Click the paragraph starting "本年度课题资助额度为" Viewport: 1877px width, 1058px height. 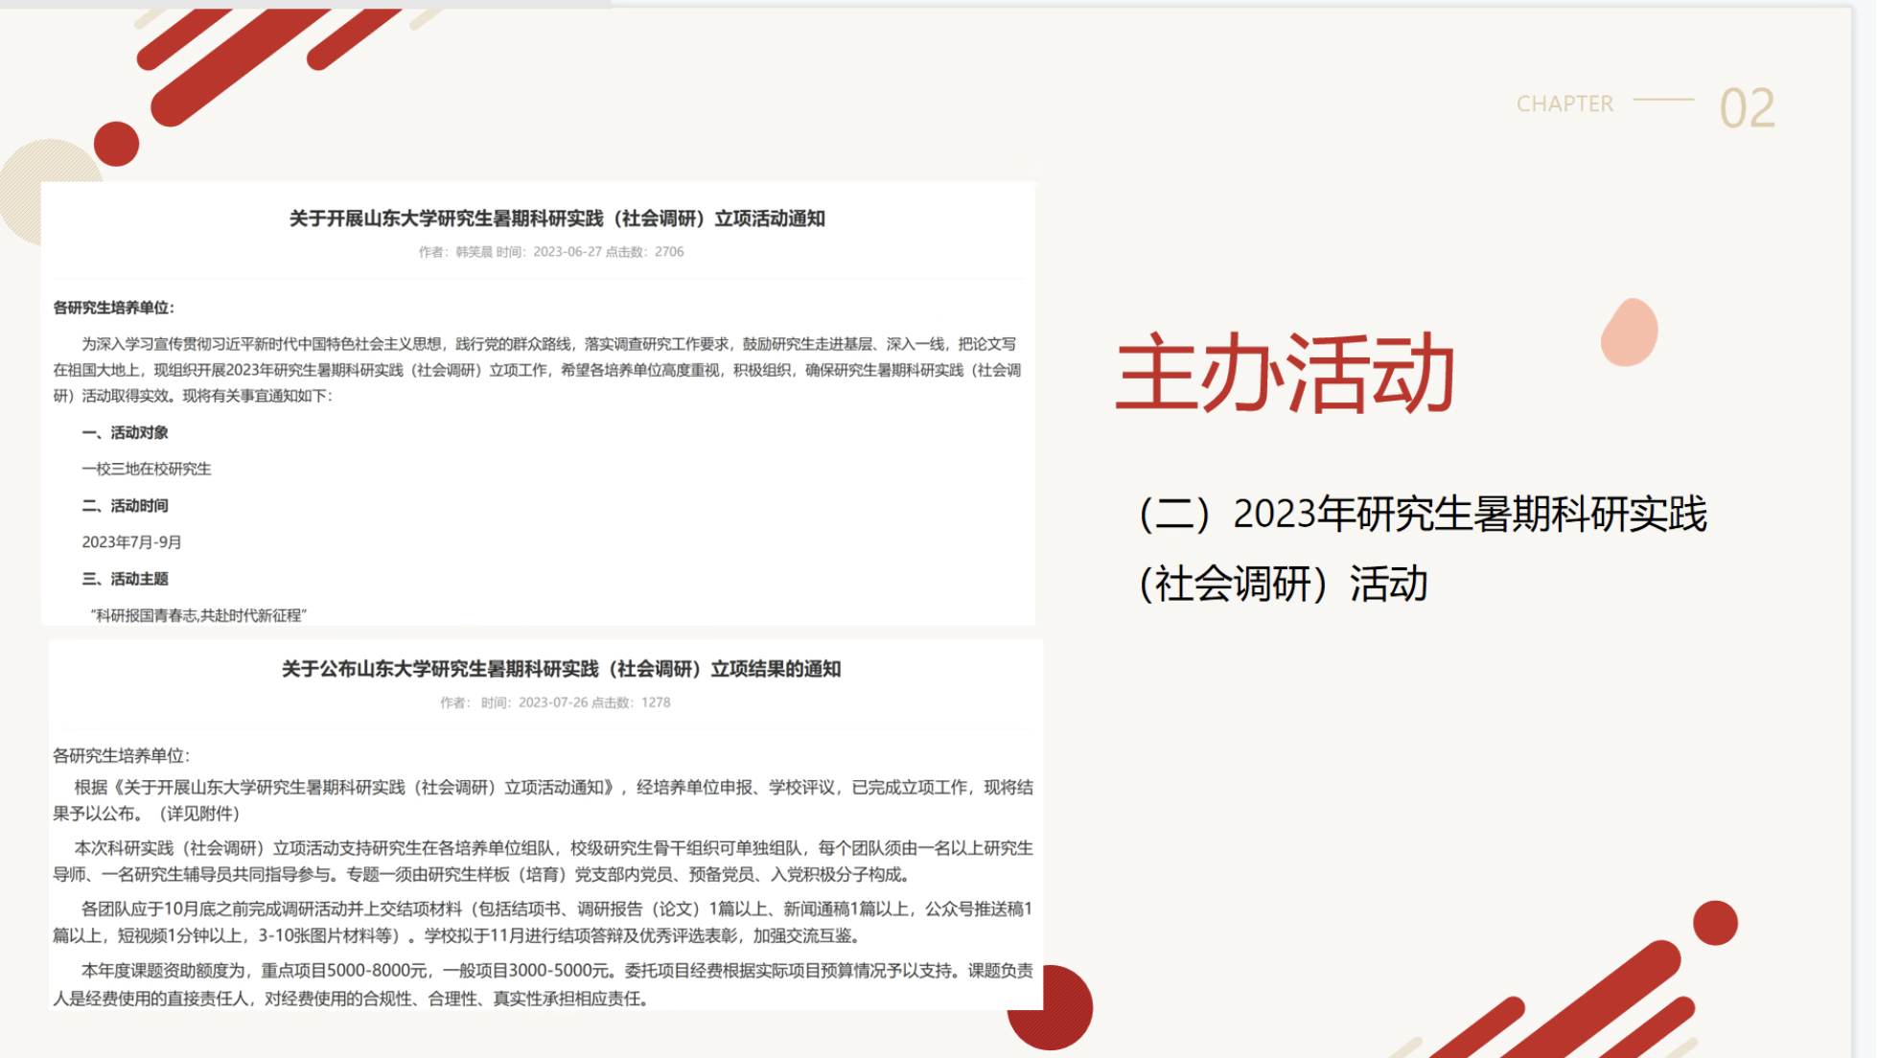point(543,984)
